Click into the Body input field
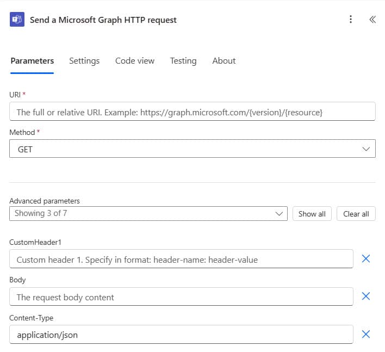 pos(181,297)
